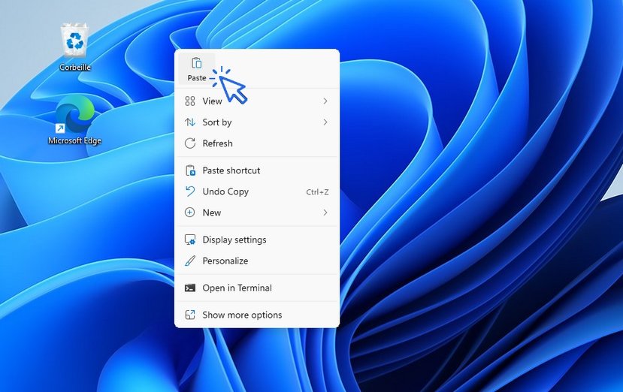
Task: Click the paintbrush icon beside Personalize
Action: [x=190, y=261]
